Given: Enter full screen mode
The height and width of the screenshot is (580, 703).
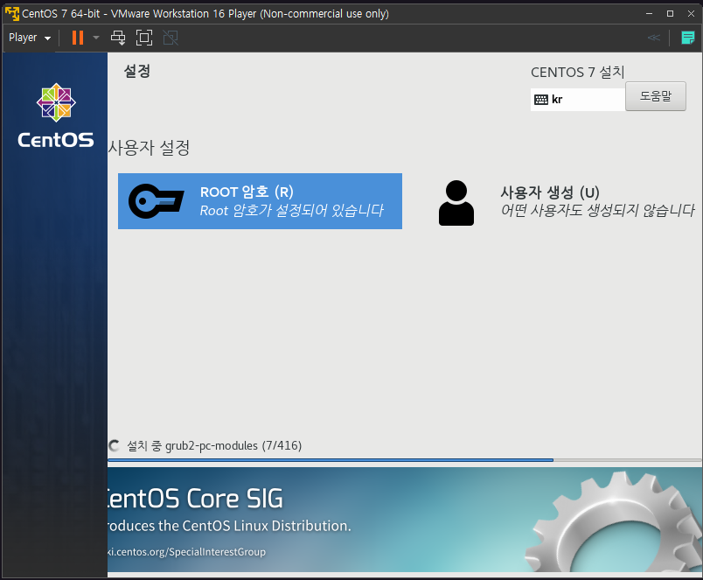Looking at the screenshot, I should [144, 38].
